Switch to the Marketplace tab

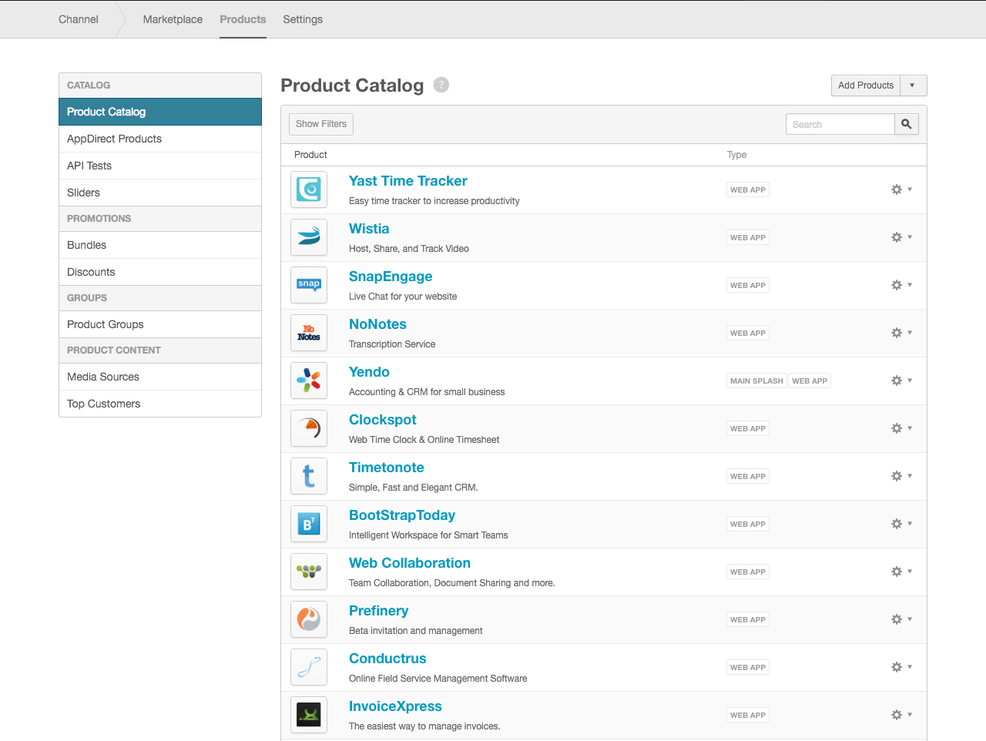(173, 19)
